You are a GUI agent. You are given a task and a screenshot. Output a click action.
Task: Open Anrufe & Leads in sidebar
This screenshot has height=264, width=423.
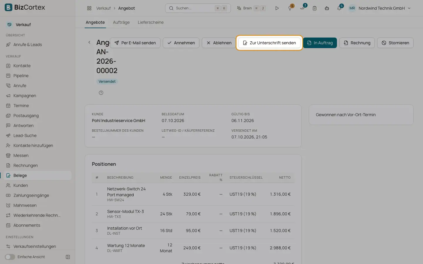click(38, 45)
